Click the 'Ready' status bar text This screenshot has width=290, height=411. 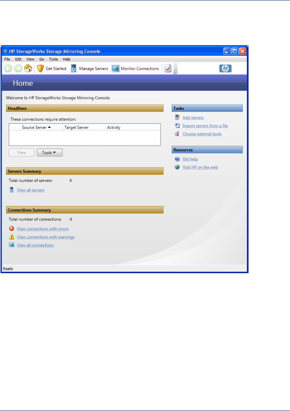(x=8, y=269)
